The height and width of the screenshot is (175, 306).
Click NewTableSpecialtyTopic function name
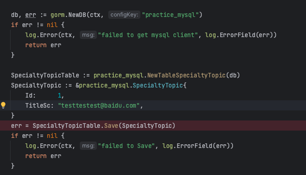186,76
